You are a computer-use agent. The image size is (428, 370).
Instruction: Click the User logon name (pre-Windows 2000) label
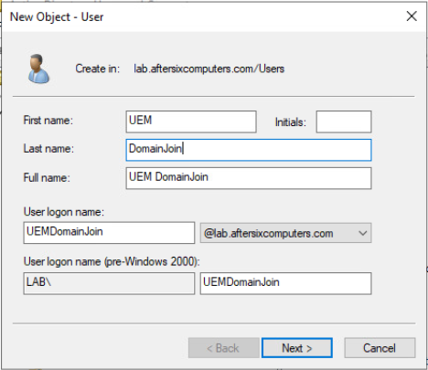point(112,261)
